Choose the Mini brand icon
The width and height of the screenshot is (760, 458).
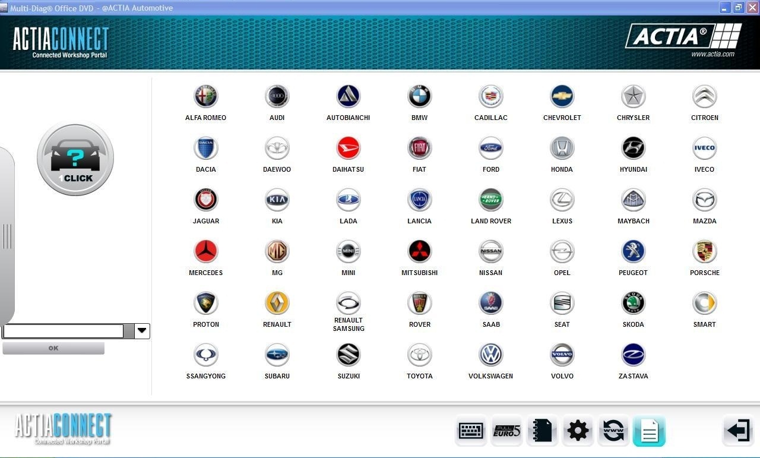(x=349, y=251)
